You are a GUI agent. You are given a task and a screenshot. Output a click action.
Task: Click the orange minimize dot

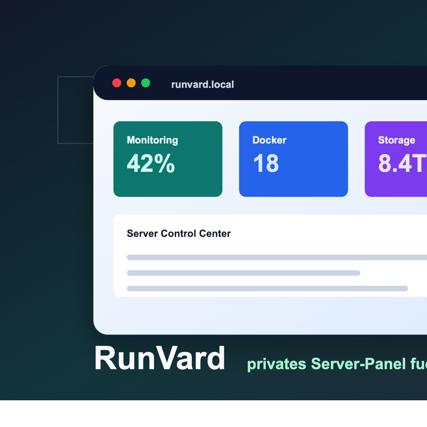click(x=131, y=83)
